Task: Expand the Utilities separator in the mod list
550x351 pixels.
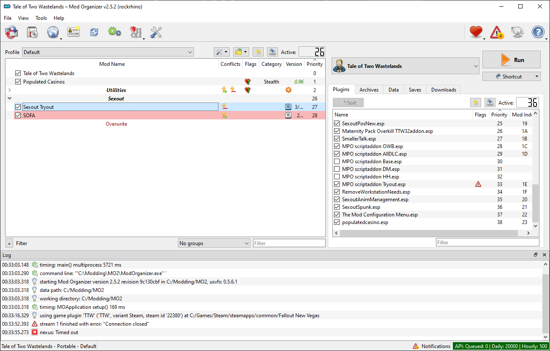Action: (x=9, y=90)
